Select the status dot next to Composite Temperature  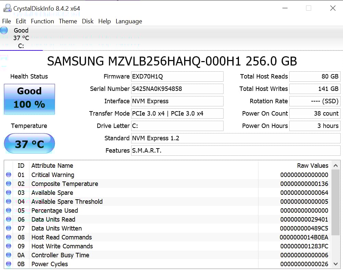click(x=9, y=184)
